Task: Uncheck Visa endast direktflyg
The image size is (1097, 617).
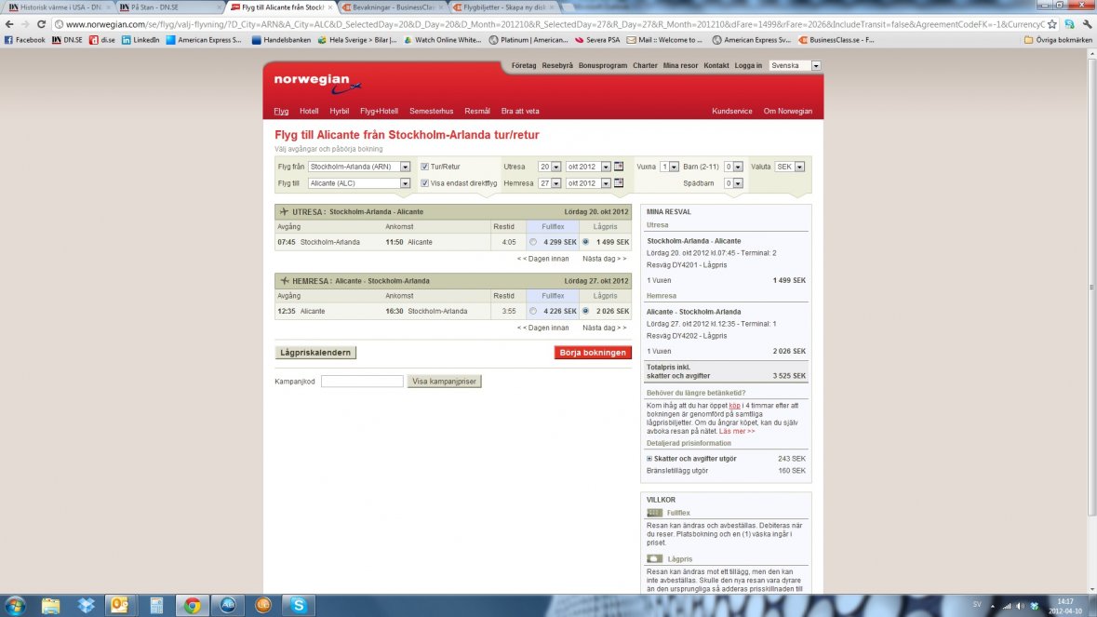Action: coord(424,183)
